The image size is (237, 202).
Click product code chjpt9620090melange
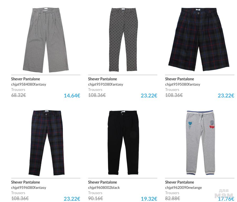click(184, 188)
